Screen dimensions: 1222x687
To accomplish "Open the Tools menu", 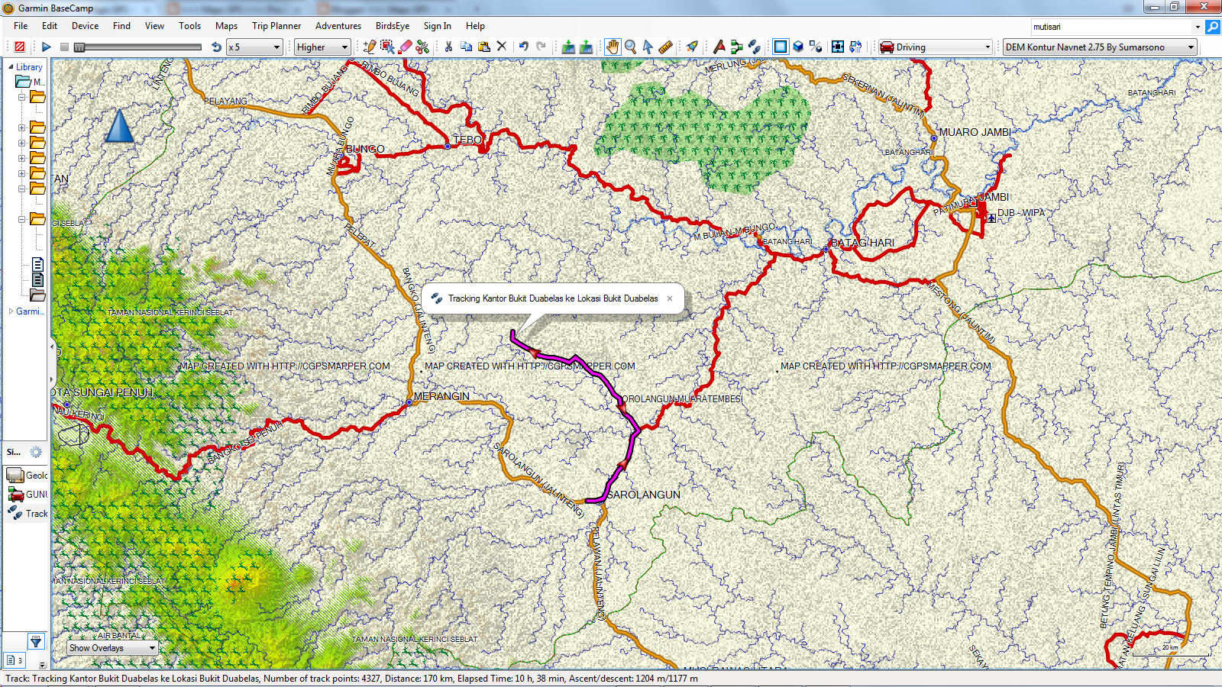I will click(189, 26).
